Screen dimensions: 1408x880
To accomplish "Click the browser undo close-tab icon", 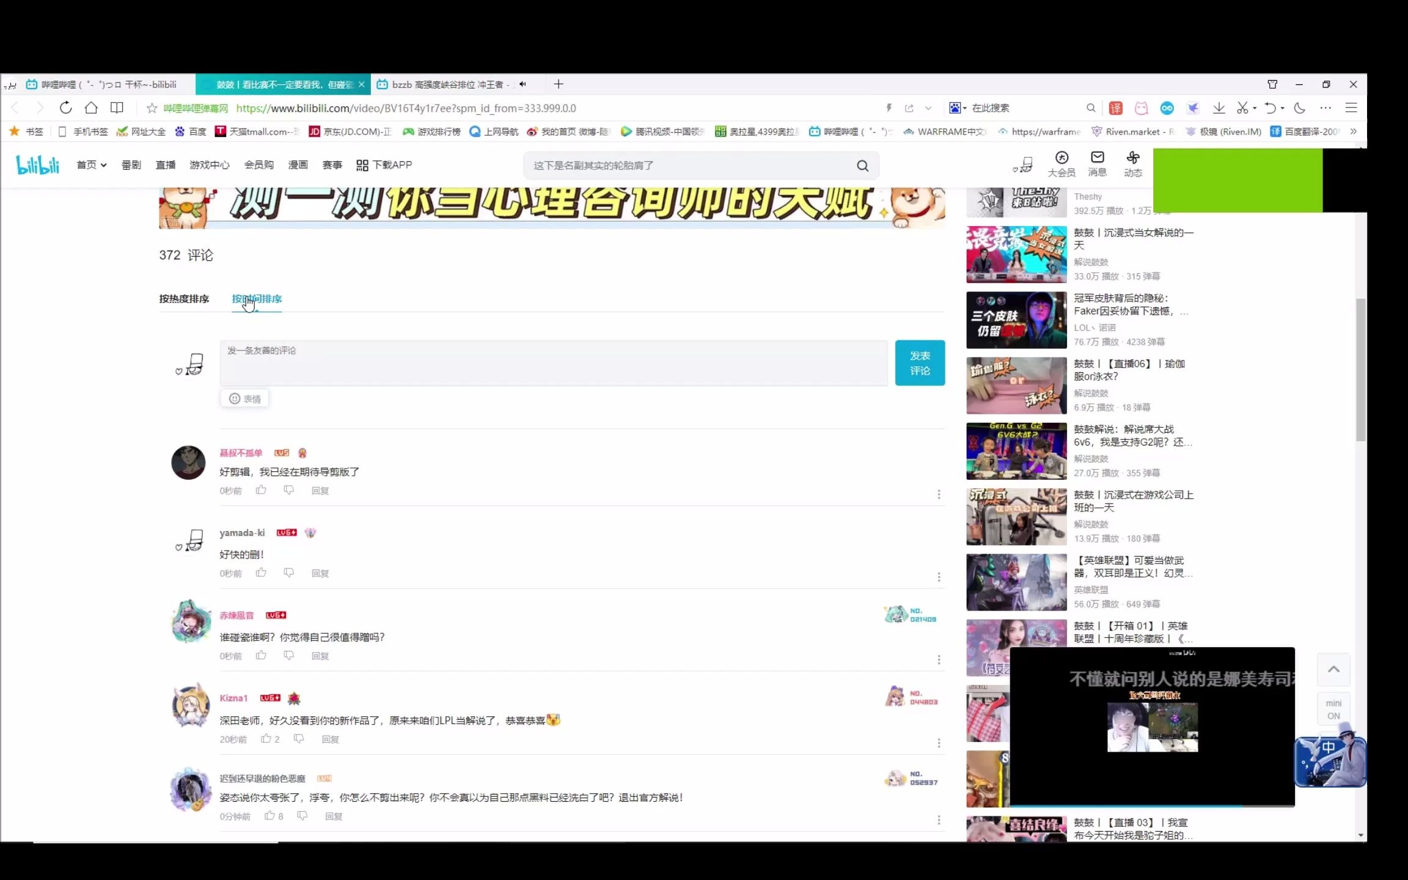I will pos(1270,108).
